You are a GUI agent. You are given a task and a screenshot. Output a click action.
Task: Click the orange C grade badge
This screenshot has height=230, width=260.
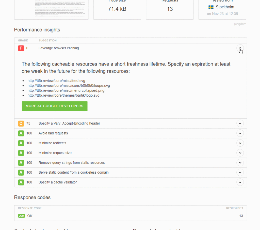pyautogui.click(x=21, y=124)
